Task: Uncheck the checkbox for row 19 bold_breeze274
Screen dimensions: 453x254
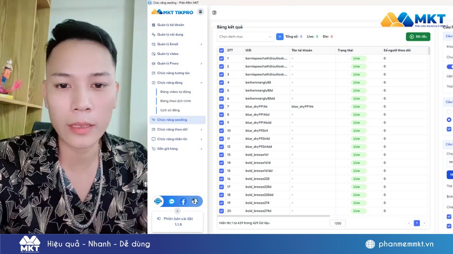Action: [221, 203]
